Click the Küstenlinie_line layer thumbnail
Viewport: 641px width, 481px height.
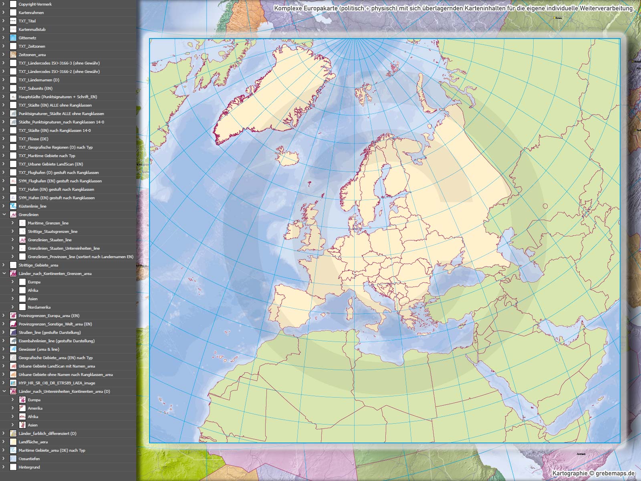pos(13,206)
